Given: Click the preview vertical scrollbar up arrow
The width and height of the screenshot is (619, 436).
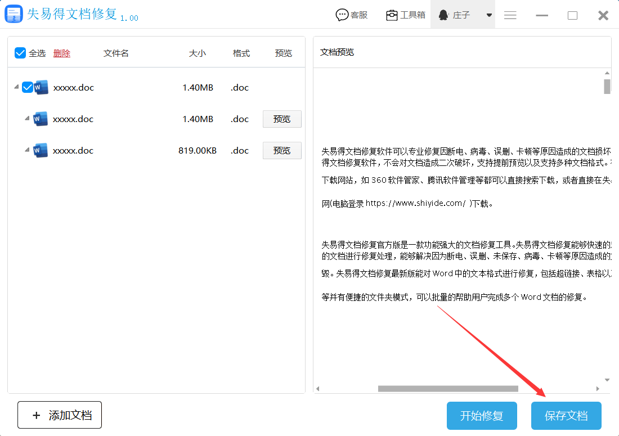Looking at the screenshot, I should pyautogui.click(x=607, y=73).
